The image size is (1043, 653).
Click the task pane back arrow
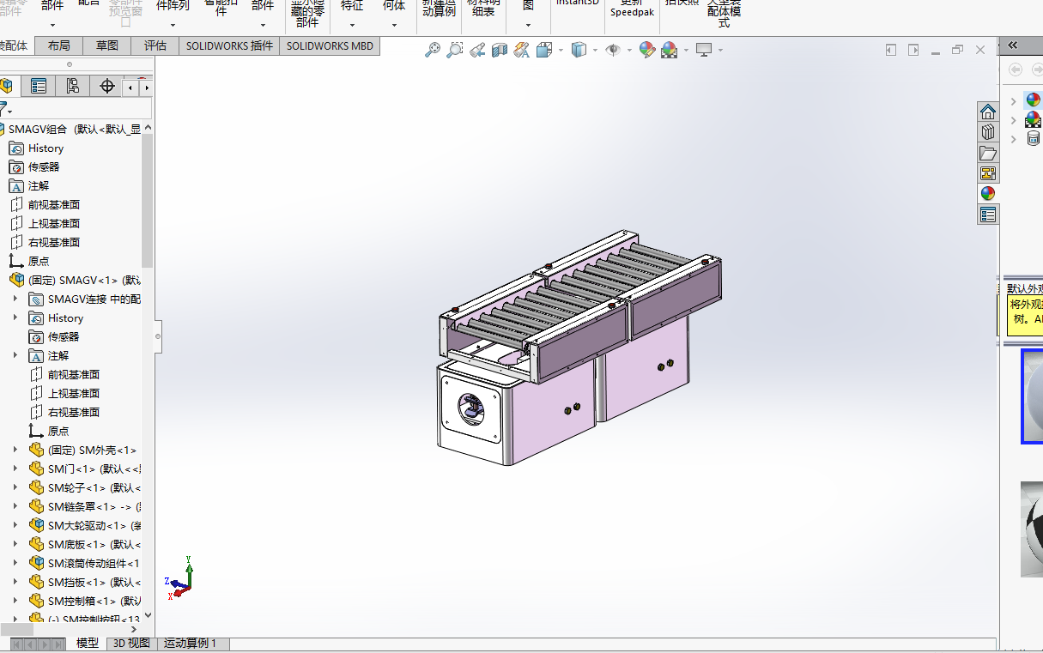pos(1016,70)
